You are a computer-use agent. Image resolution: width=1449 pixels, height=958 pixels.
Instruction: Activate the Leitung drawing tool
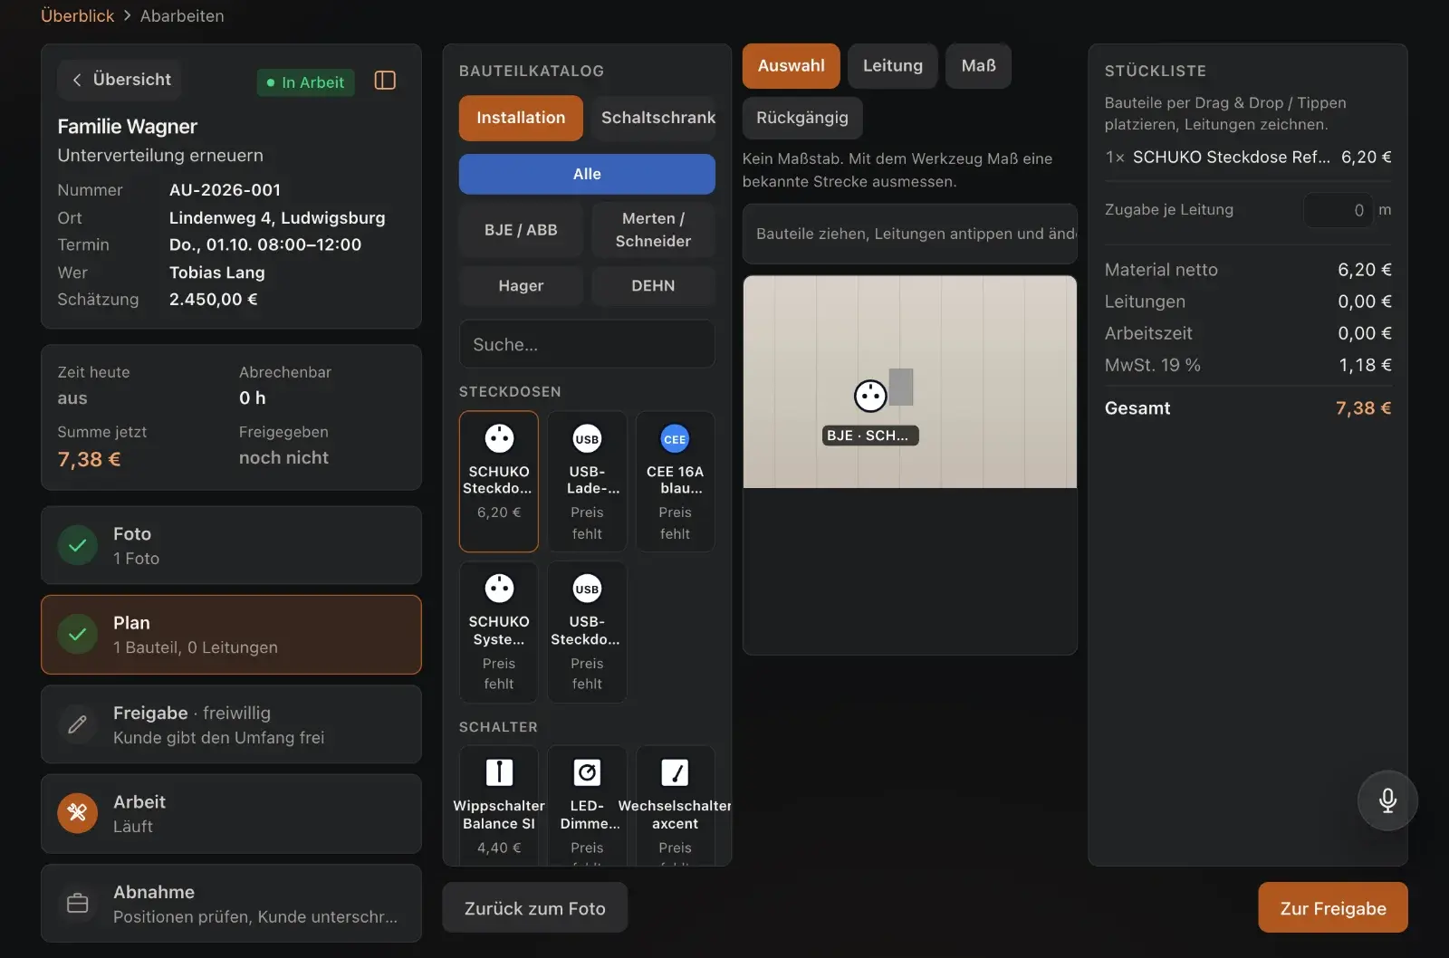(x=893, y=66)
